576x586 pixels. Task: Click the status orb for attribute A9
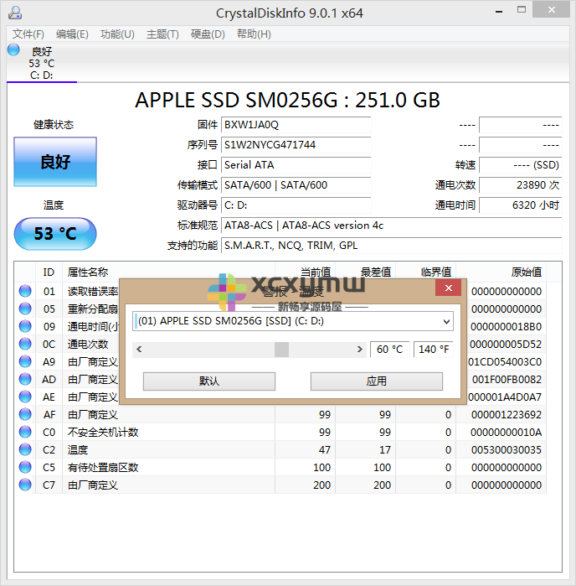point(25,361)
